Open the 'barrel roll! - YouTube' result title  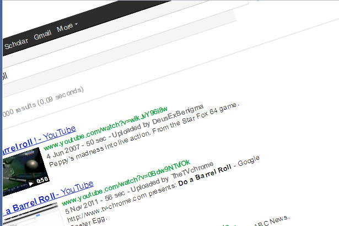click(39, 141)
